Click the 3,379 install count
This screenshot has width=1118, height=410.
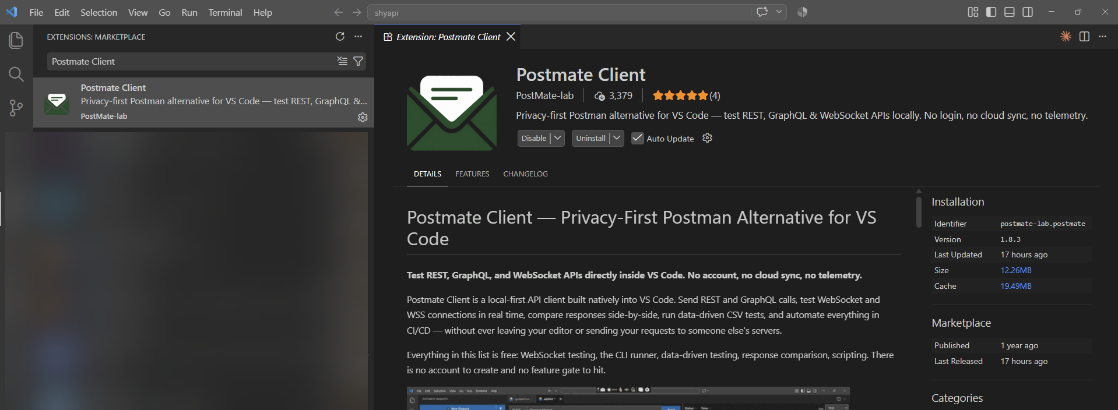pos(613,96)
